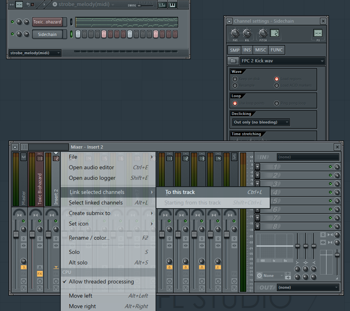Click the peaking EQ band type icon
This screenshot has height=311, width=350.
coord(305,262)
